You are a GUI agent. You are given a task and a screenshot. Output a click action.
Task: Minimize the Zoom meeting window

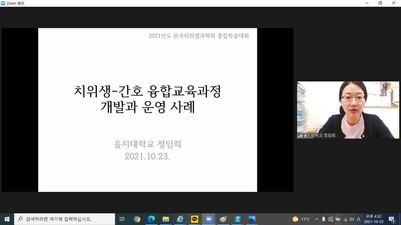[x=367, y=3]
